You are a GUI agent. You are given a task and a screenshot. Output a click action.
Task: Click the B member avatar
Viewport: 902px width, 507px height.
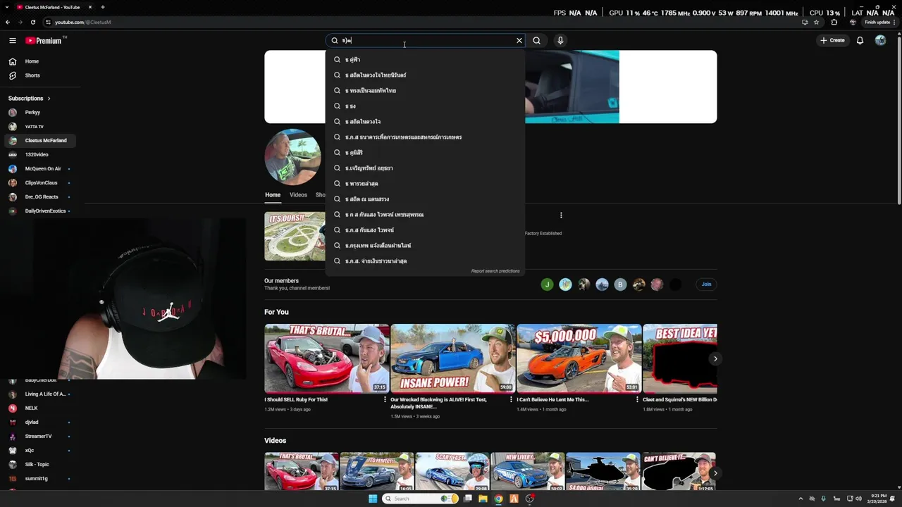[x=620, y=284]
